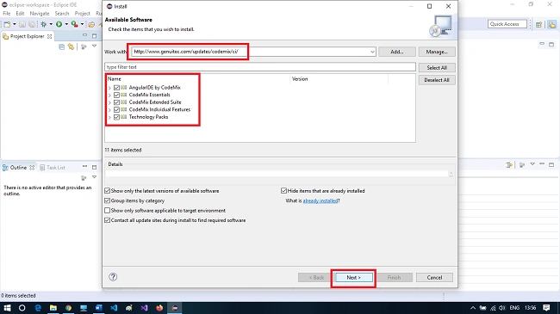Screen dimensions: 560x314
Task: Click the New wizard icon in Eclipse toolbar
Action: click(x=7, y=24)
